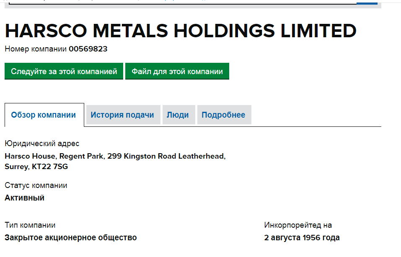Click the 'Статус компании' label
The width and height of the screenshot is (401, 257).
click(36, 185)
